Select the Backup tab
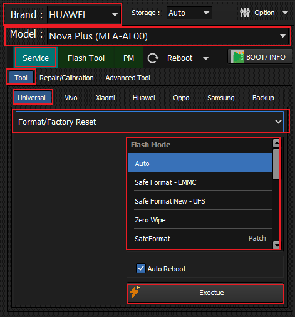 (263, 98)
